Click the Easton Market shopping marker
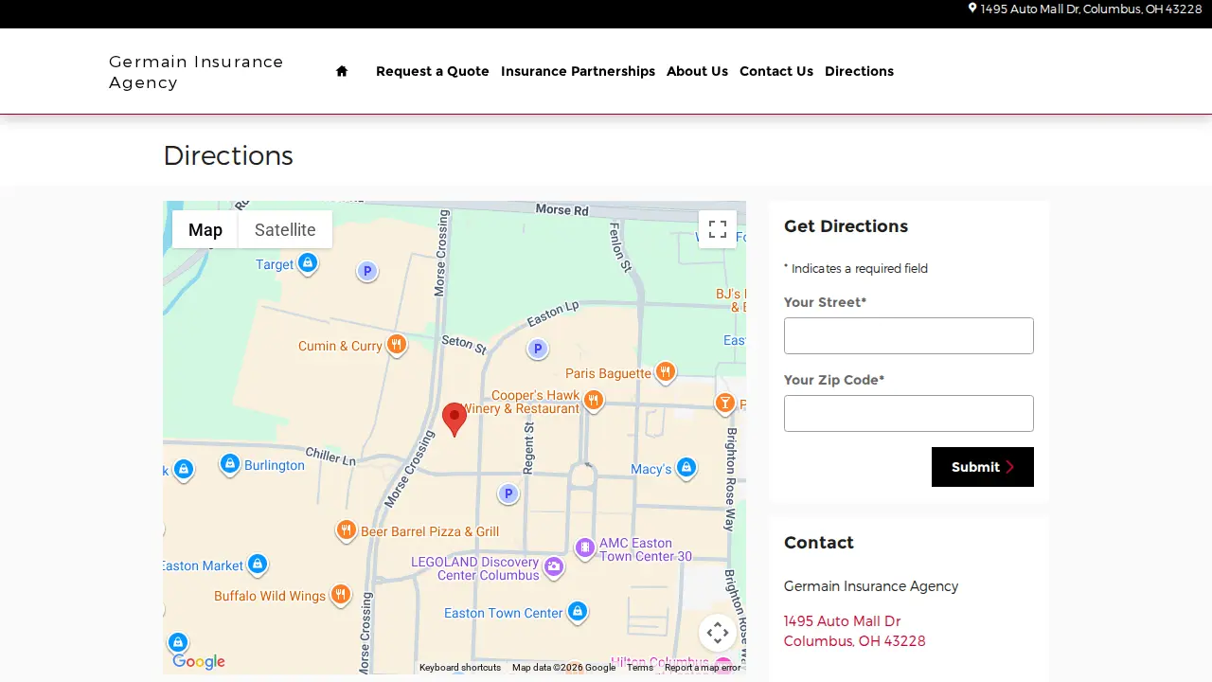 pyautogui.click(x=258, y=565)
